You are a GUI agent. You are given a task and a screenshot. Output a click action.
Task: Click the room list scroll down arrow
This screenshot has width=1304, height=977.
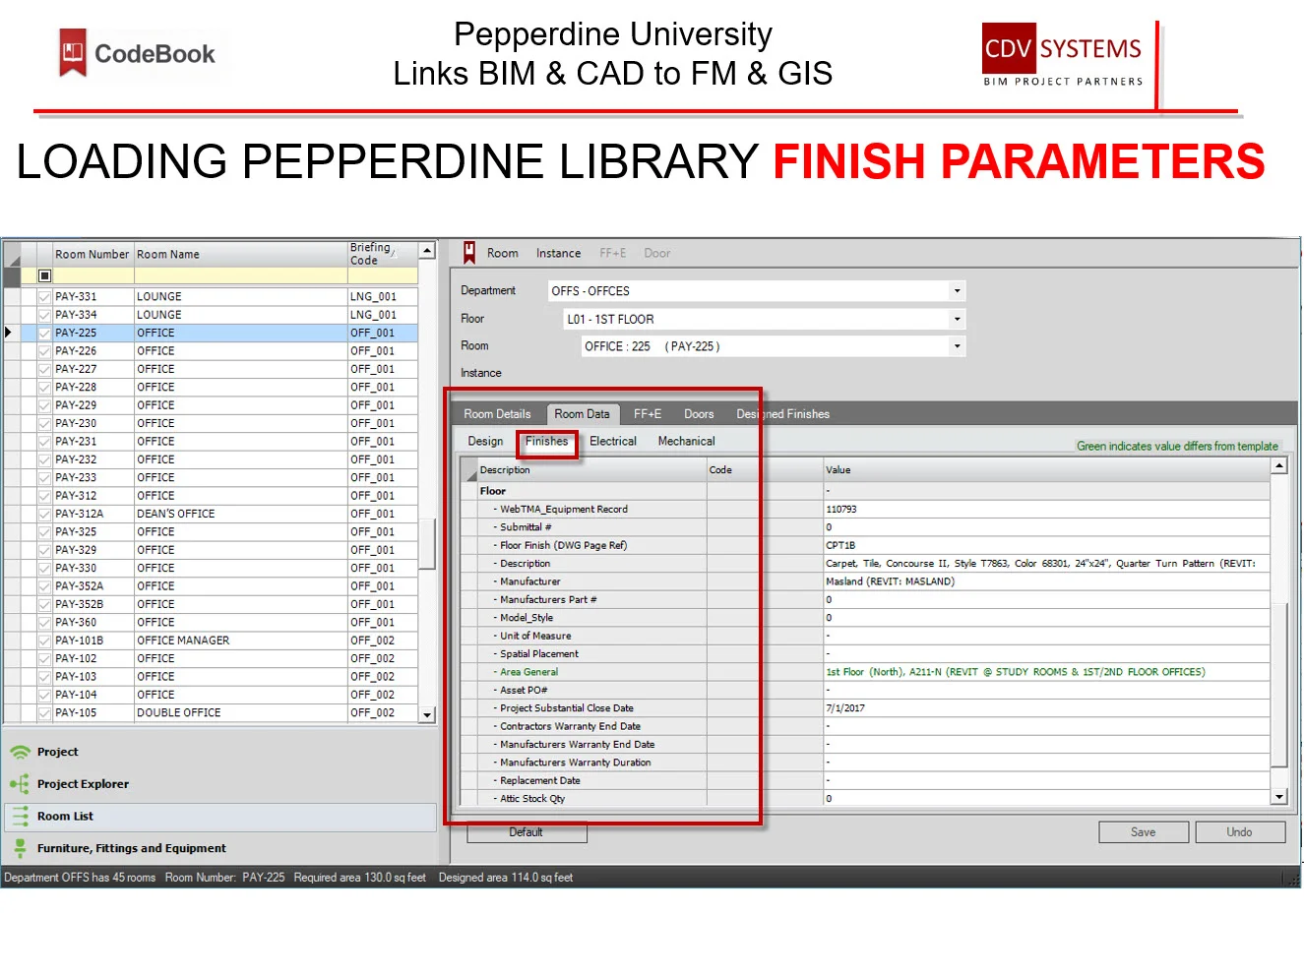[427, 714]
